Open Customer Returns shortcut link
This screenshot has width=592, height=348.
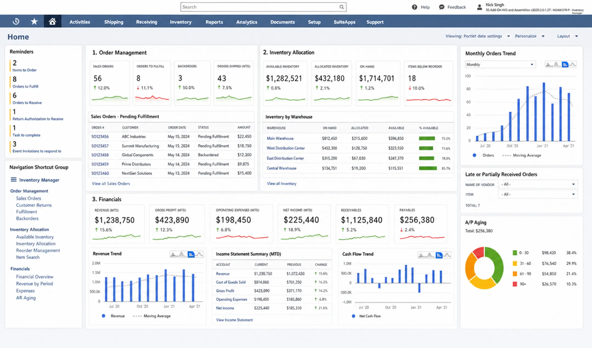[34, 205]
